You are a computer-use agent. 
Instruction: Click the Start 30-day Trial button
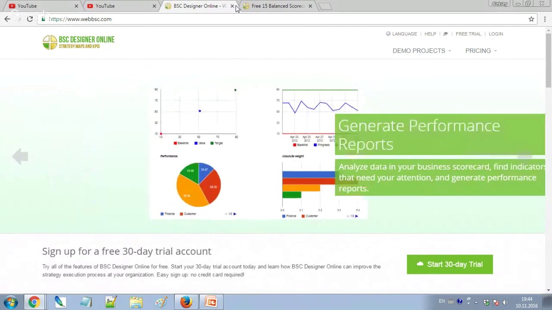click(450, 264)
